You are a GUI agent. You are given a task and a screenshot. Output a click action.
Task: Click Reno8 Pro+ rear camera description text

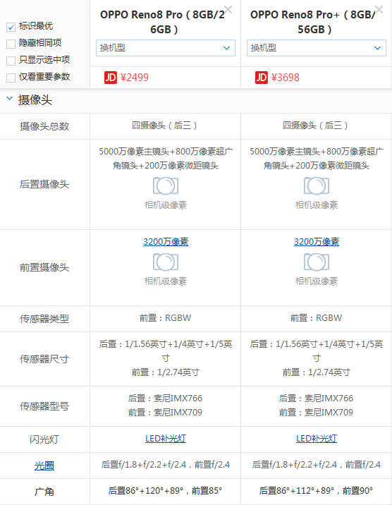pyautogui.click(x=317, y=159)
